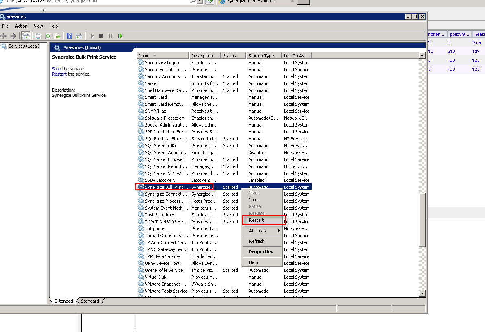Click the Forward arrow toolbar icon
This screenshot has width=485, height=332.
click(13, 36)
